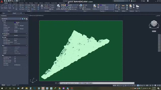Toggle MODEL space button in status bar

(115, 85)
